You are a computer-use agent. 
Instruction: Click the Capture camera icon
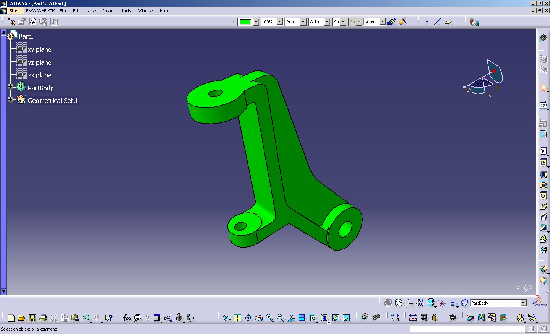pos(453,318)
